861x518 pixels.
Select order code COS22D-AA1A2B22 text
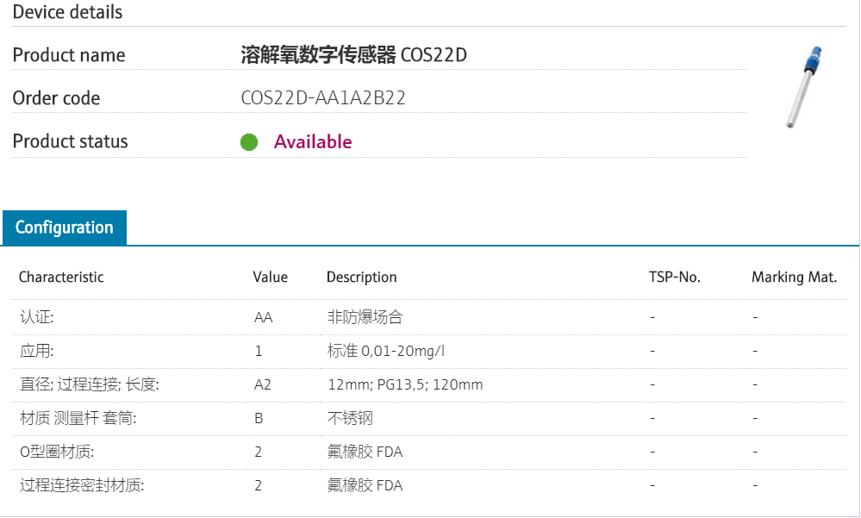pyautogui.click(x=323, y=98)
